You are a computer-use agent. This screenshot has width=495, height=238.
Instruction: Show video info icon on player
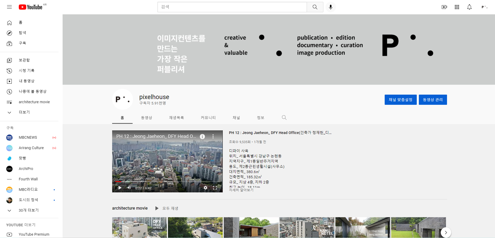202,136
